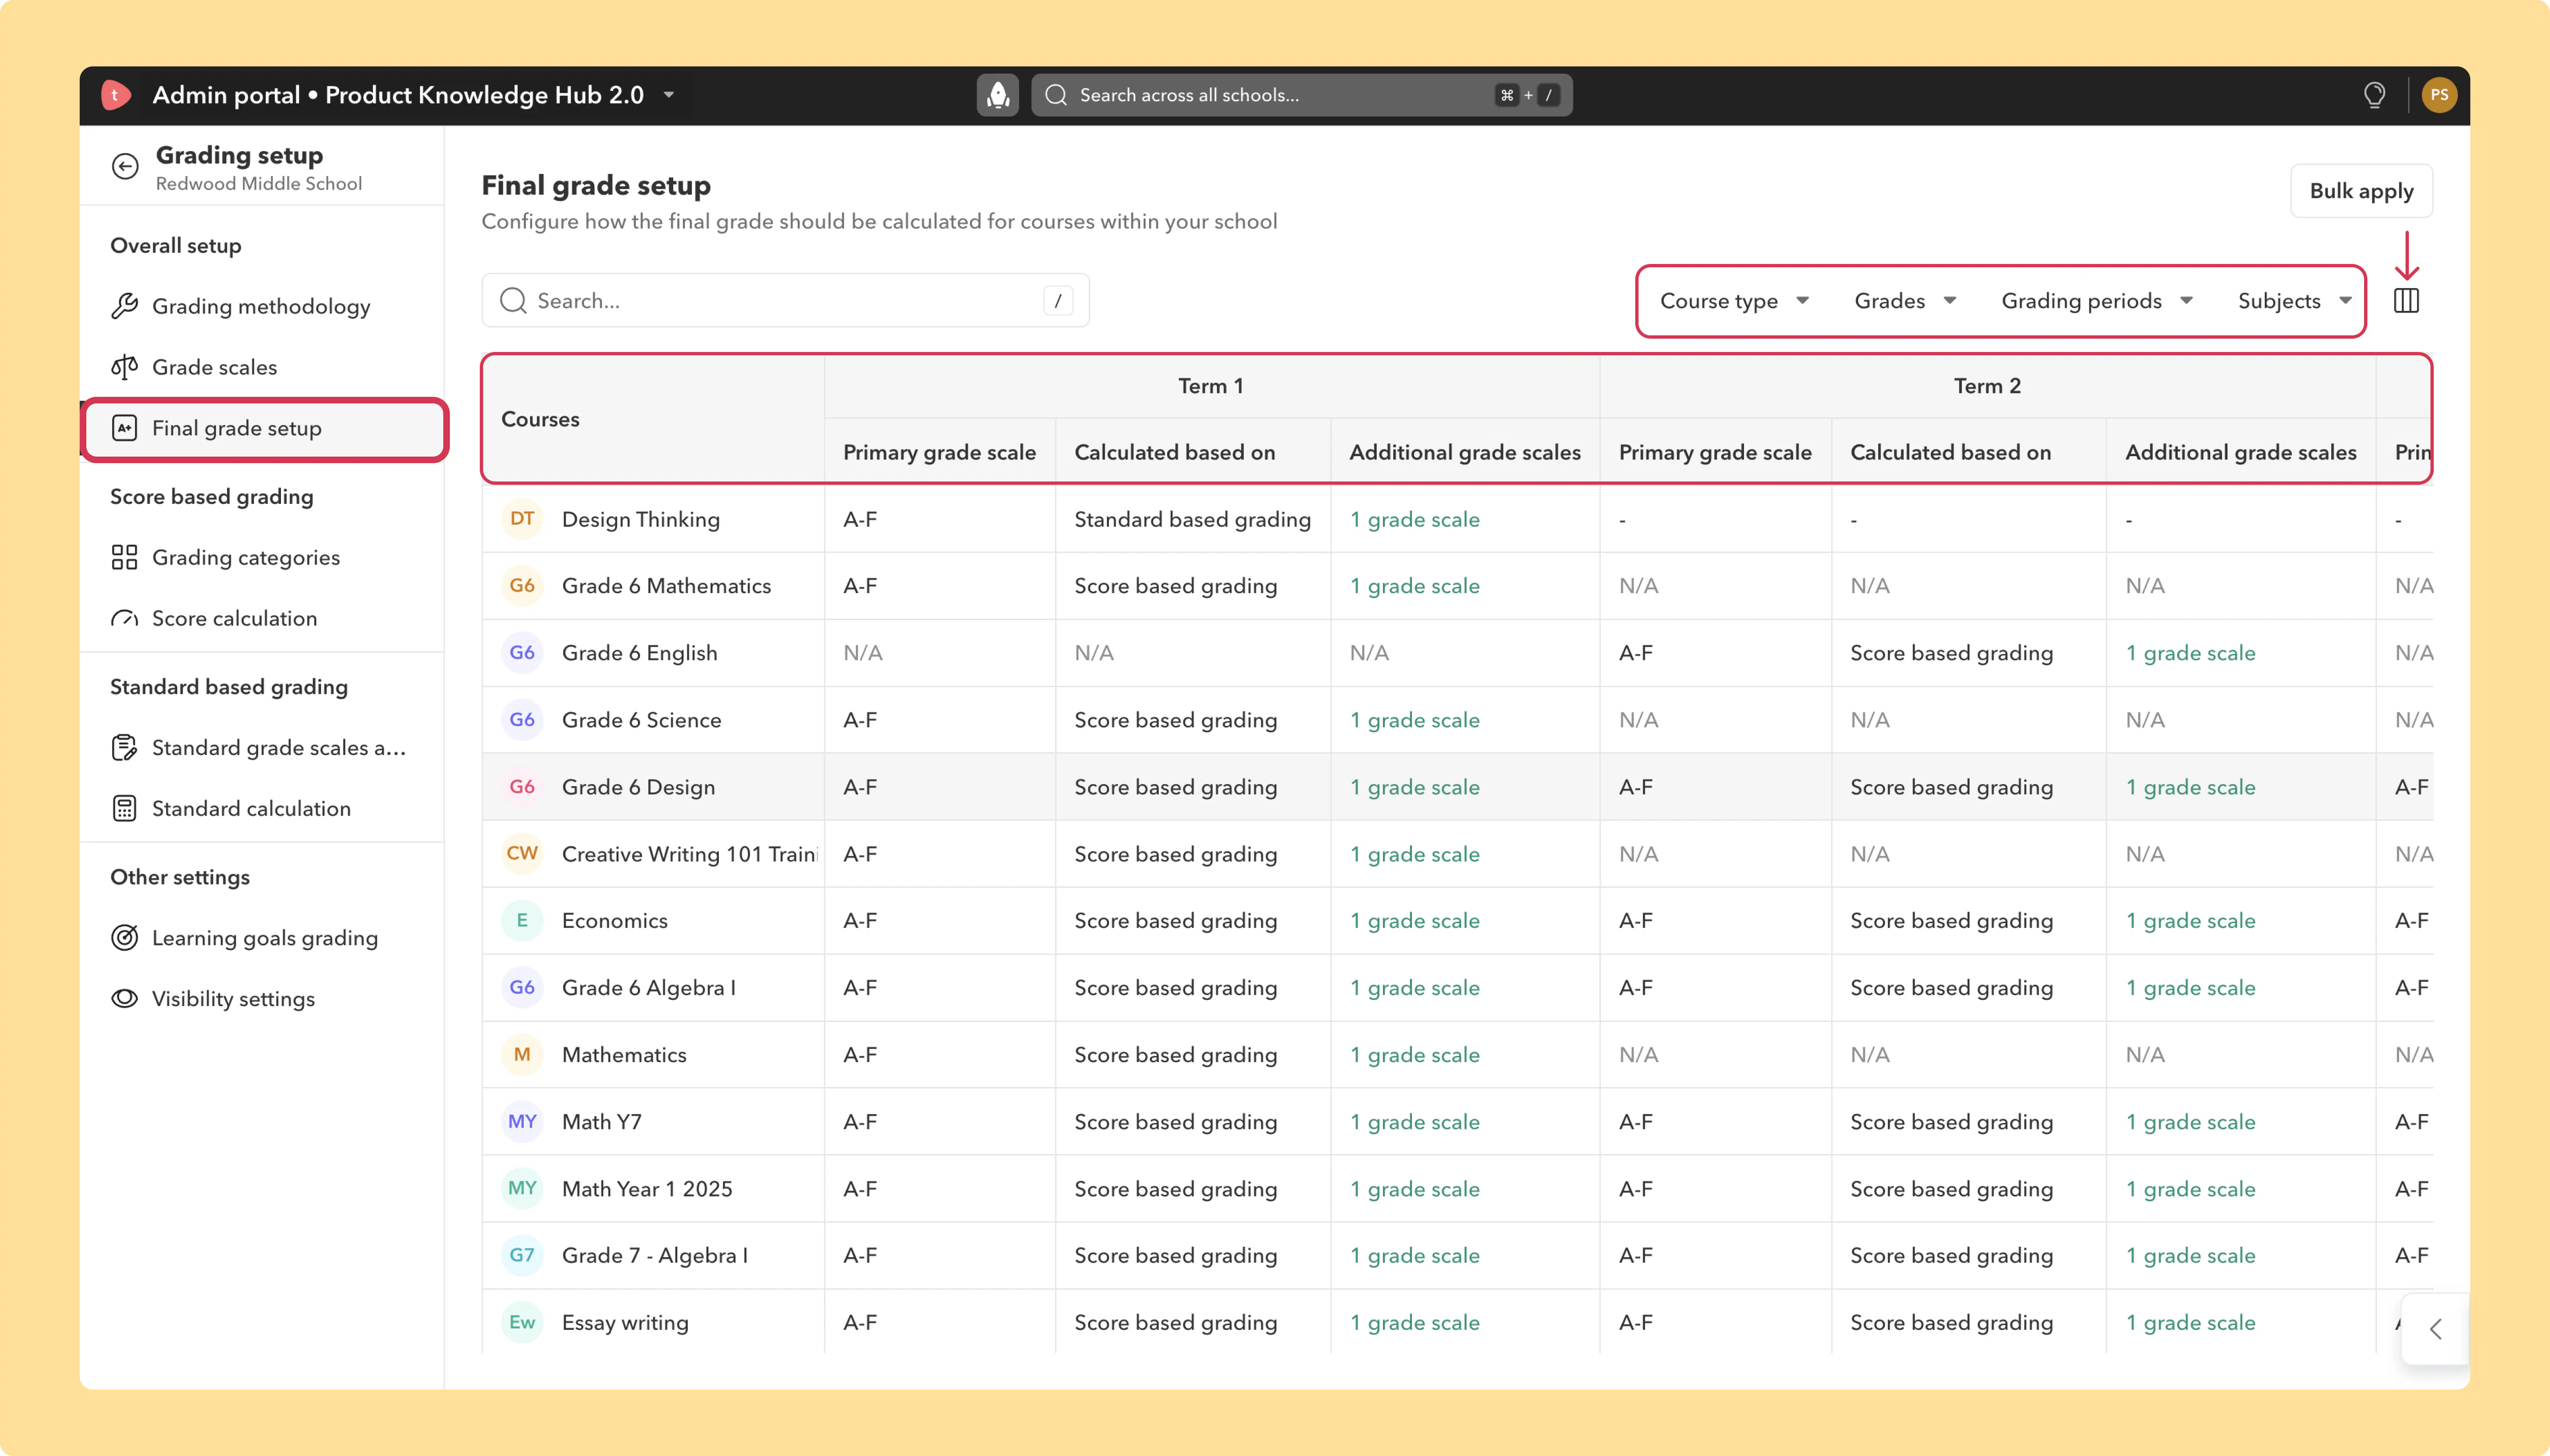The width and height of the screenshot is (2550, 1456).
Task: Click Term 1 'Score based grading' for Grade 7 - Algebra I
Action: (x=1175, y=1255)
